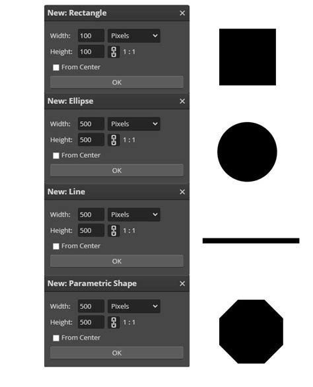Viewport: 313px width, 387px height.
Task: Enable From Center for the Line
Action: click(x=56, y=246)
